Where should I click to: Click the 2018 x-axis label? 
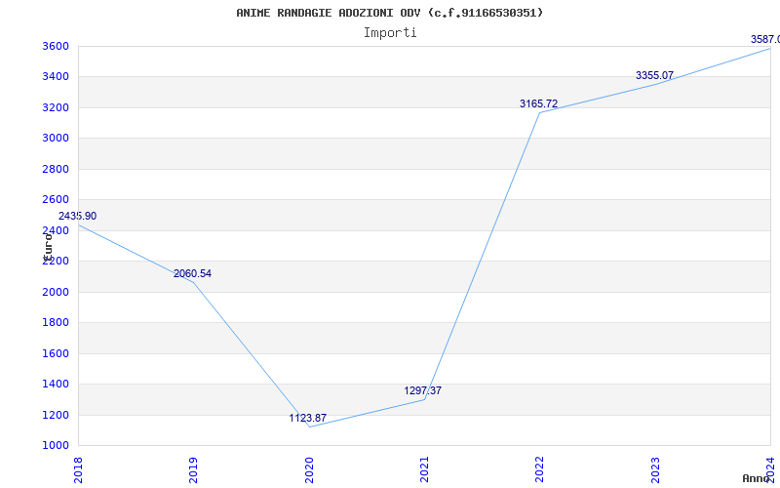pyautogui.click(x=78, y=469)
